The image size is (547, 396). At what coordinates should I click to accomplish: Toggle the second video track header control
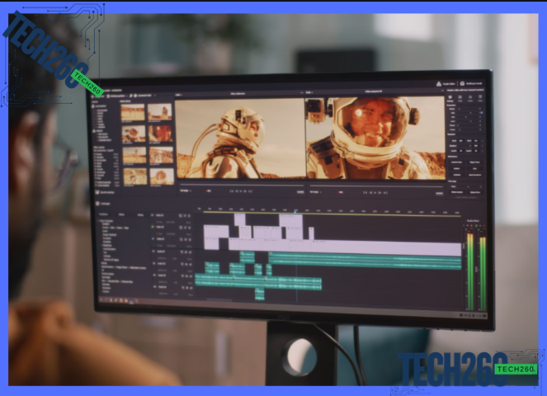(154, 227)
